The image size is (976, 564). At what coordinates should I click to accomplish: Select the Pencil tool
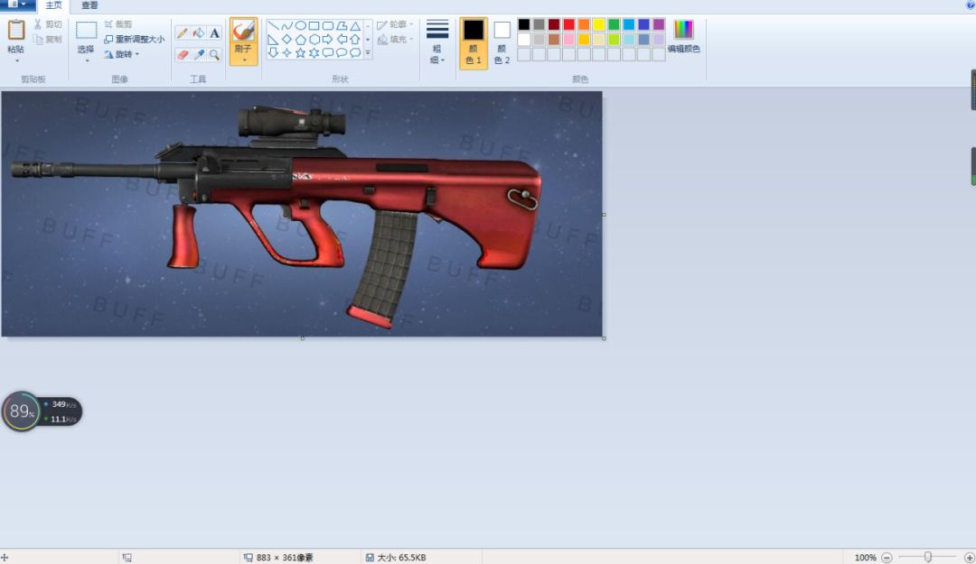tap(183, 33)
